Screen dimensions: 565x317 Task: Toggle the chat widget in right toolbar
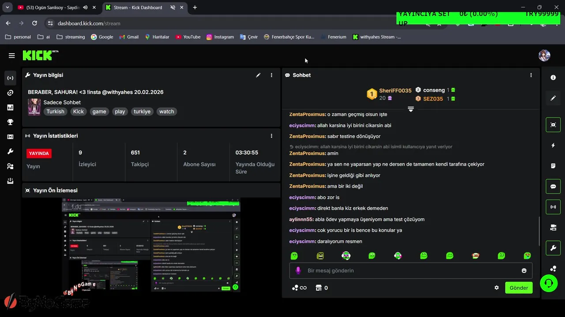[x=553, y=186]
